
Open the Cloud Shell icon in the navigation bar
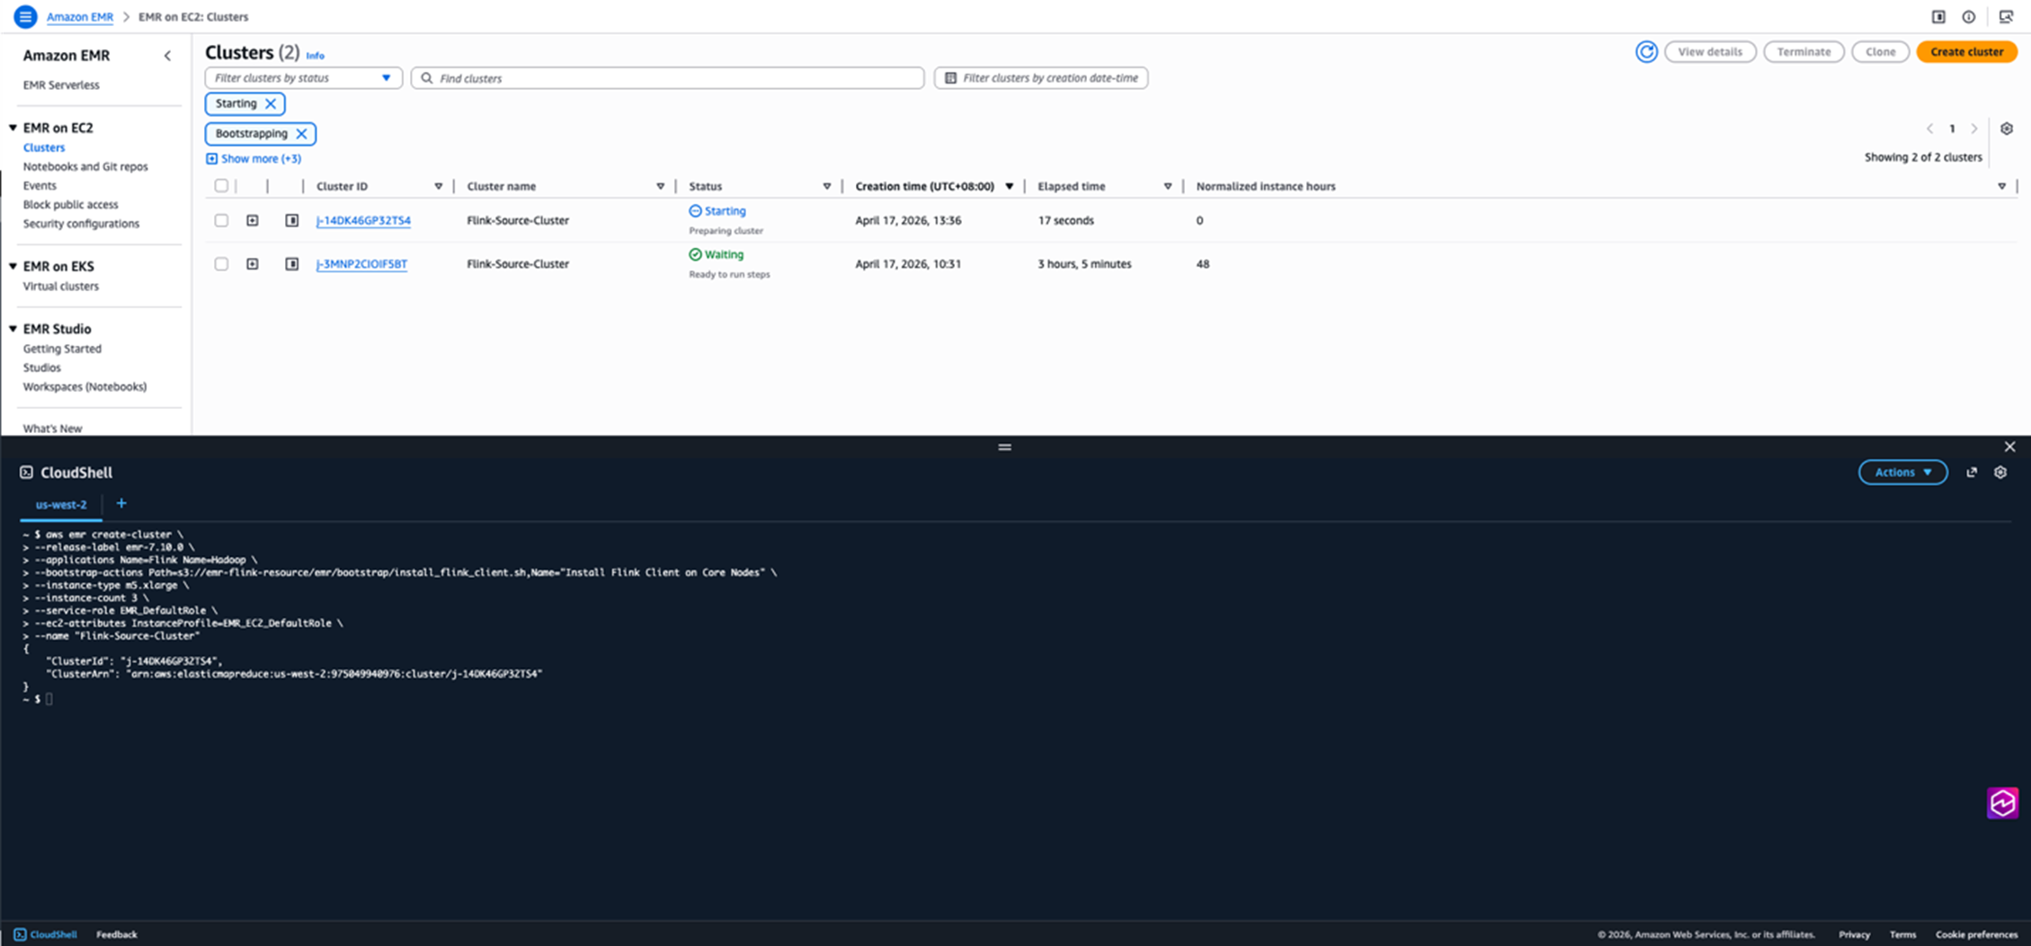(2006, 16)
